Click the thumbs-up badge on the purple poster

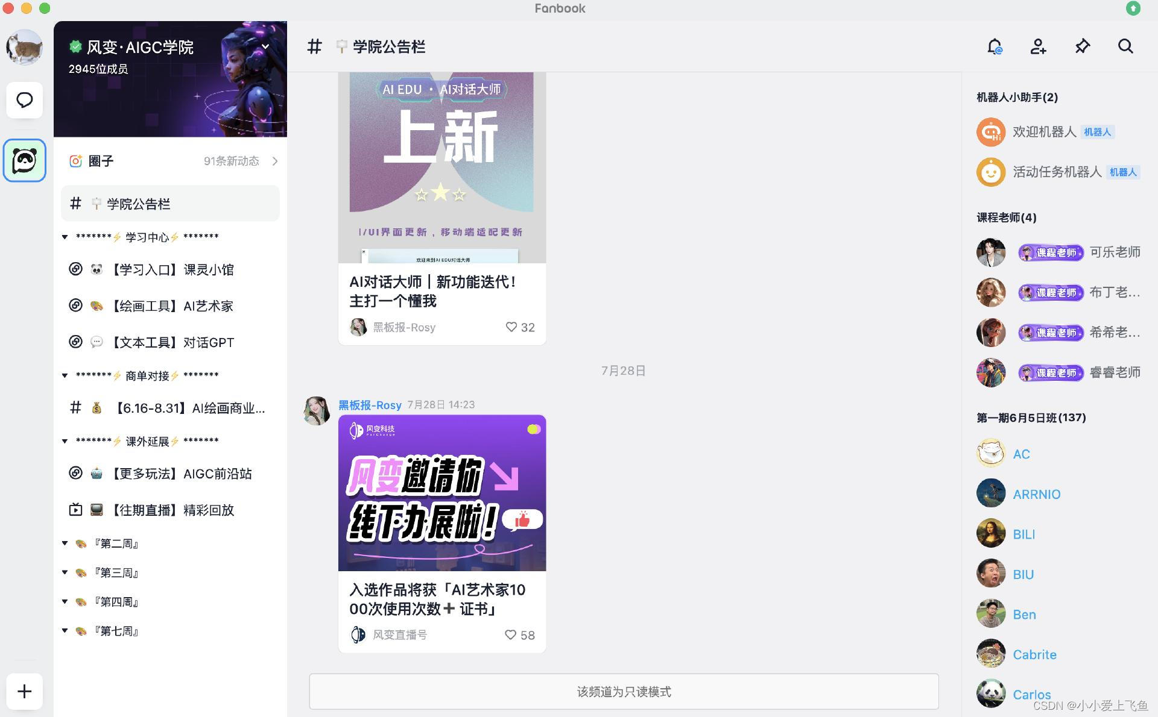click(x=522, y=519)
